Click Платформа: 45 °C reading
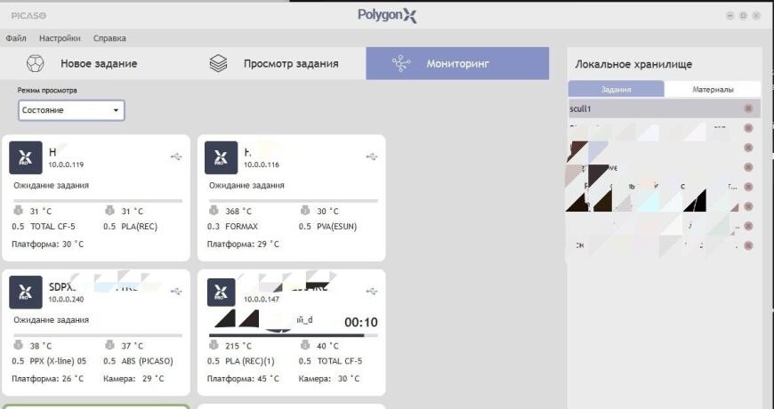The width and height of the screenshot is (774, 409). pyautogui.click(x=243, y=379)
